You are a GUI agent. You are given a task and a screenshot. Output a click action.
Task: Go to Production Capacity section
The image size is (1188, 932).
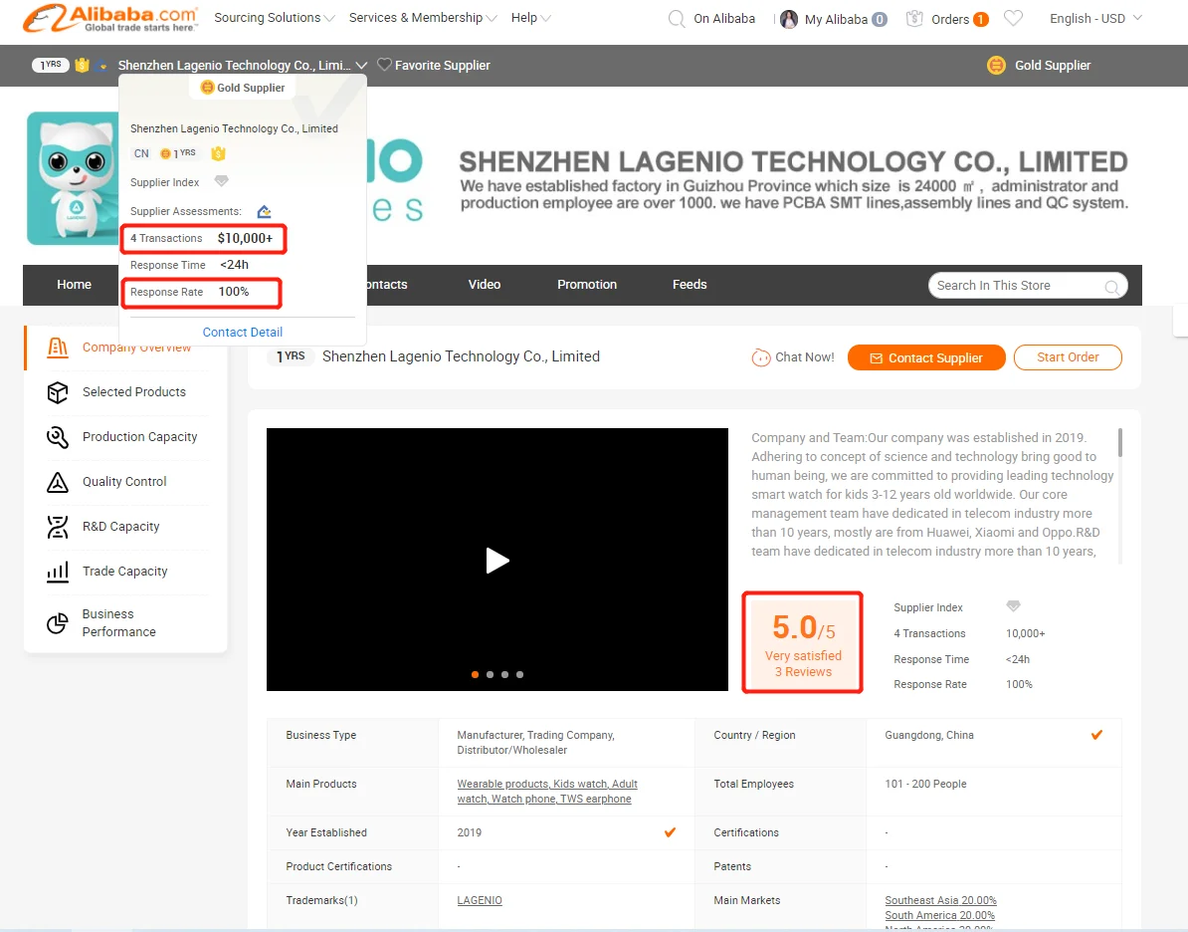click(x=140, y=437)
